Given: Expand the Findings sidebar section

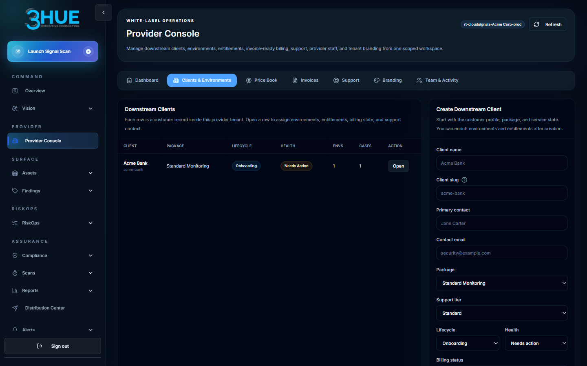Looking at the screenshot, I should click(x=90, y=191).
